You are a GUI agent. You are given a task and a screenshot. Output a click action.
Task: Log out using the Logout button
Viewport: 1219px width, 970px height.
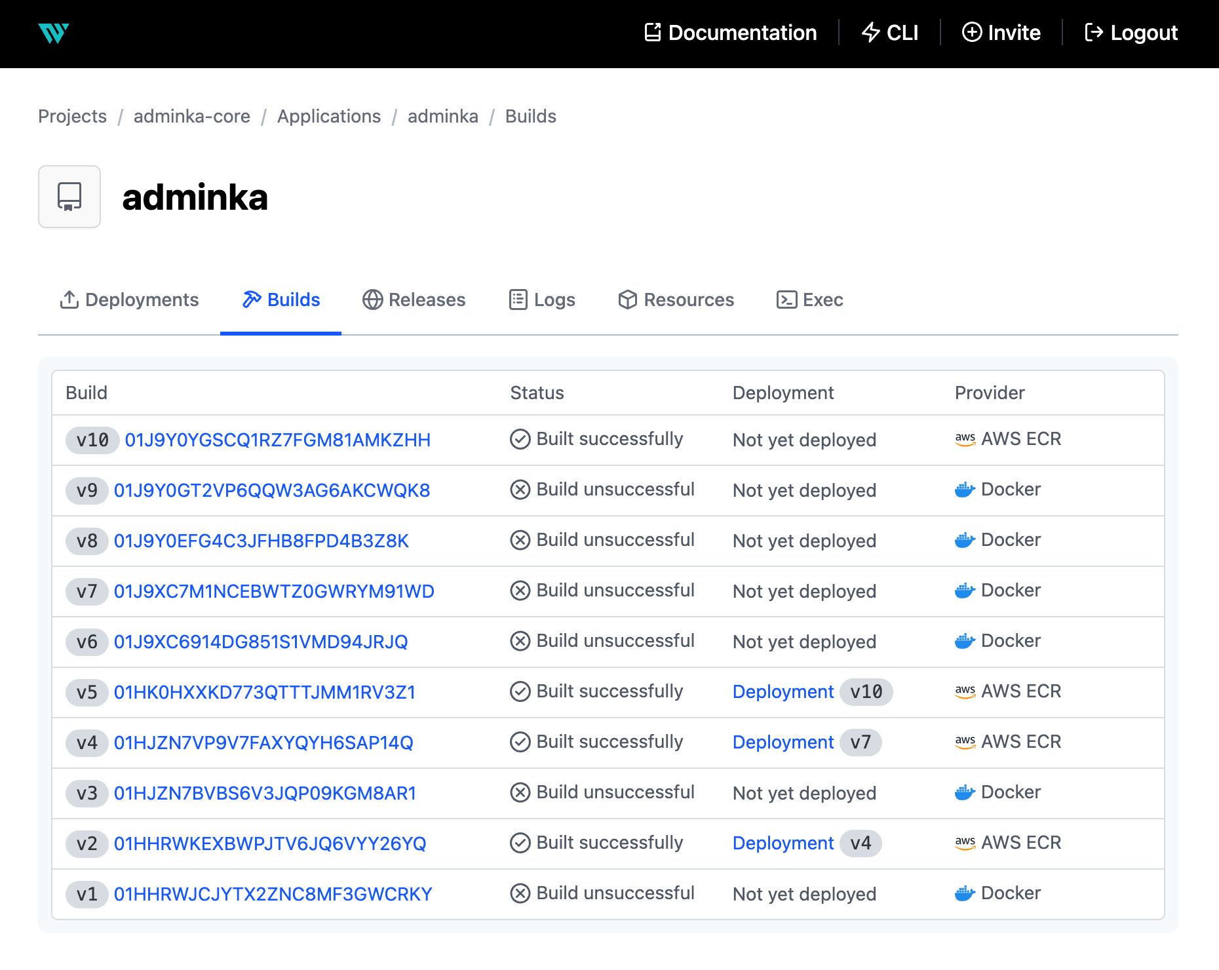pyautogui.click(x=1131, y=33)
